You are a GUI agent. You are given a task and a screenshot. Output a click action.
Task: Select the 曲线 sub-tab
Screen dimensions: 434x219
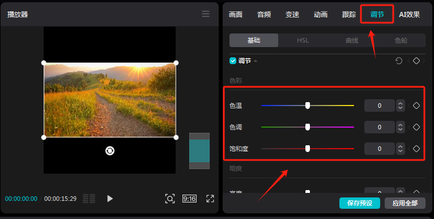[x=352, y=40]
